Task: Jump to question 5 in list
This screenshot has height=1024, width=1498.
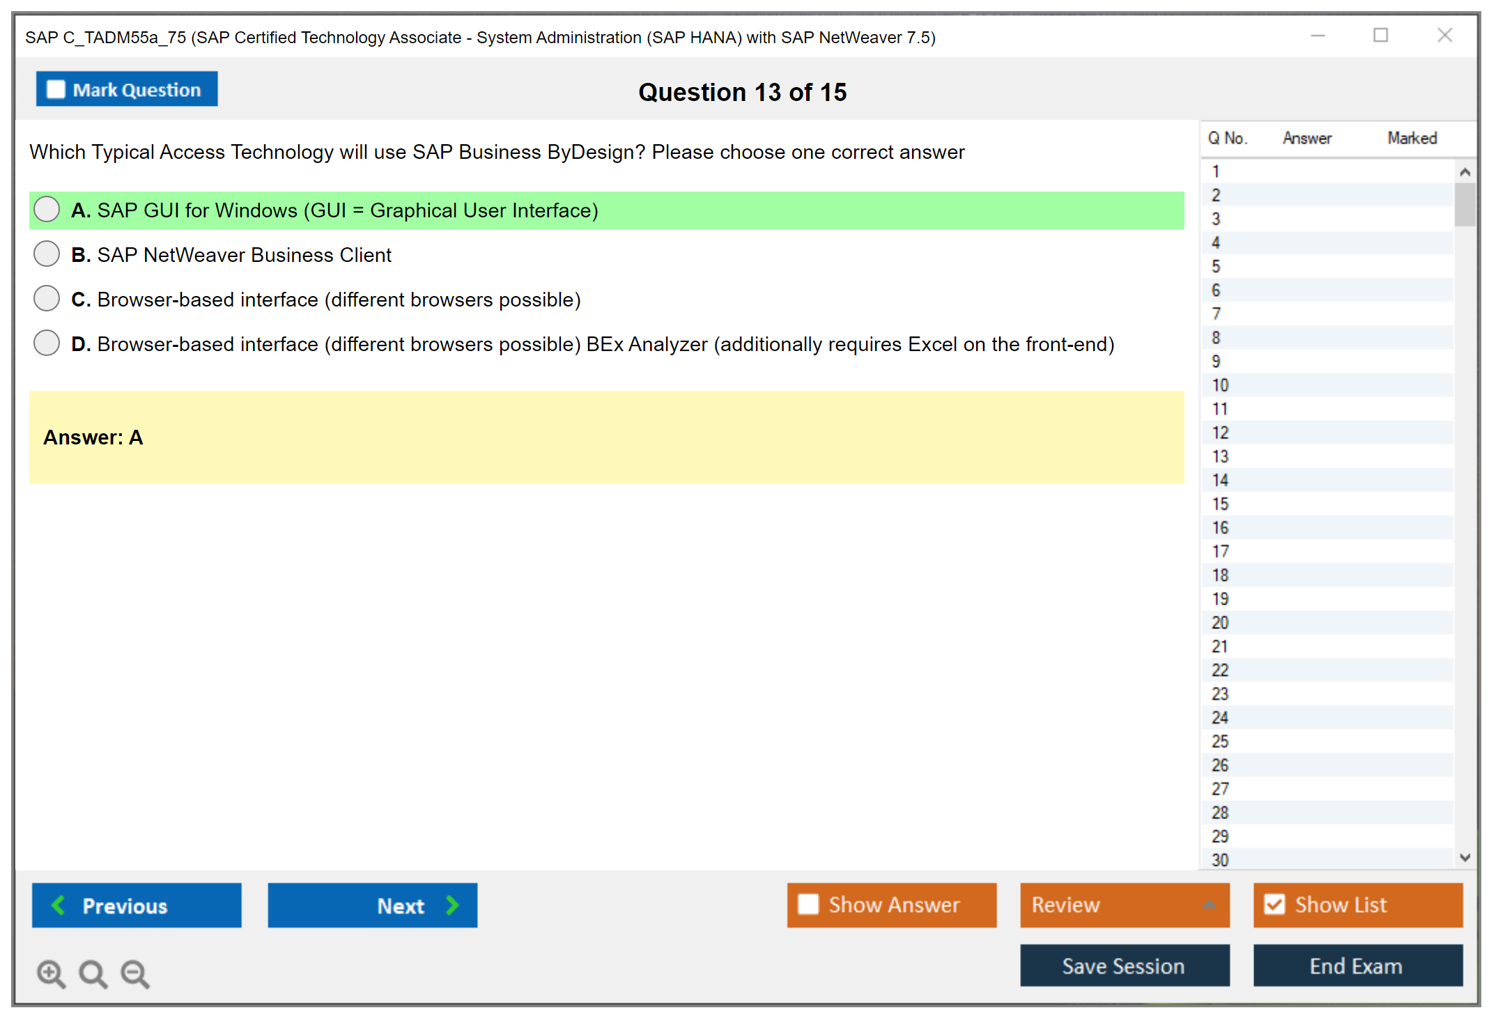Action: [1216, 266]
